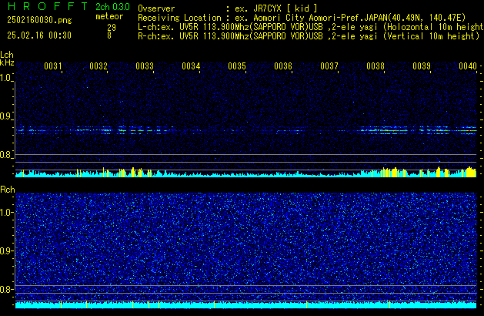This screenshot has height=316, width=484.
Task: Click the 1.0 frequency label in Lch
Action: [5, 78]
